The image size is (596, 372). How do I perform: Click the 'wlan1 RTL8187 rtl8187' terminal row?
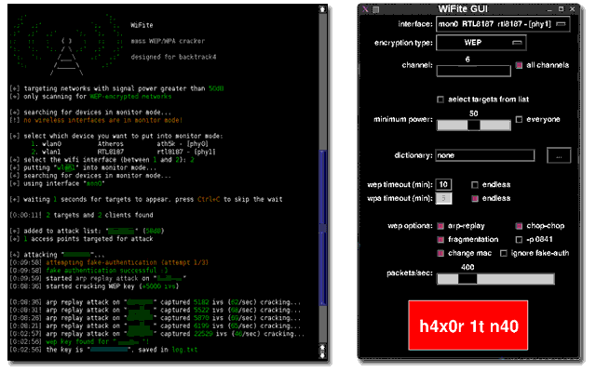(x=124, y=152)
